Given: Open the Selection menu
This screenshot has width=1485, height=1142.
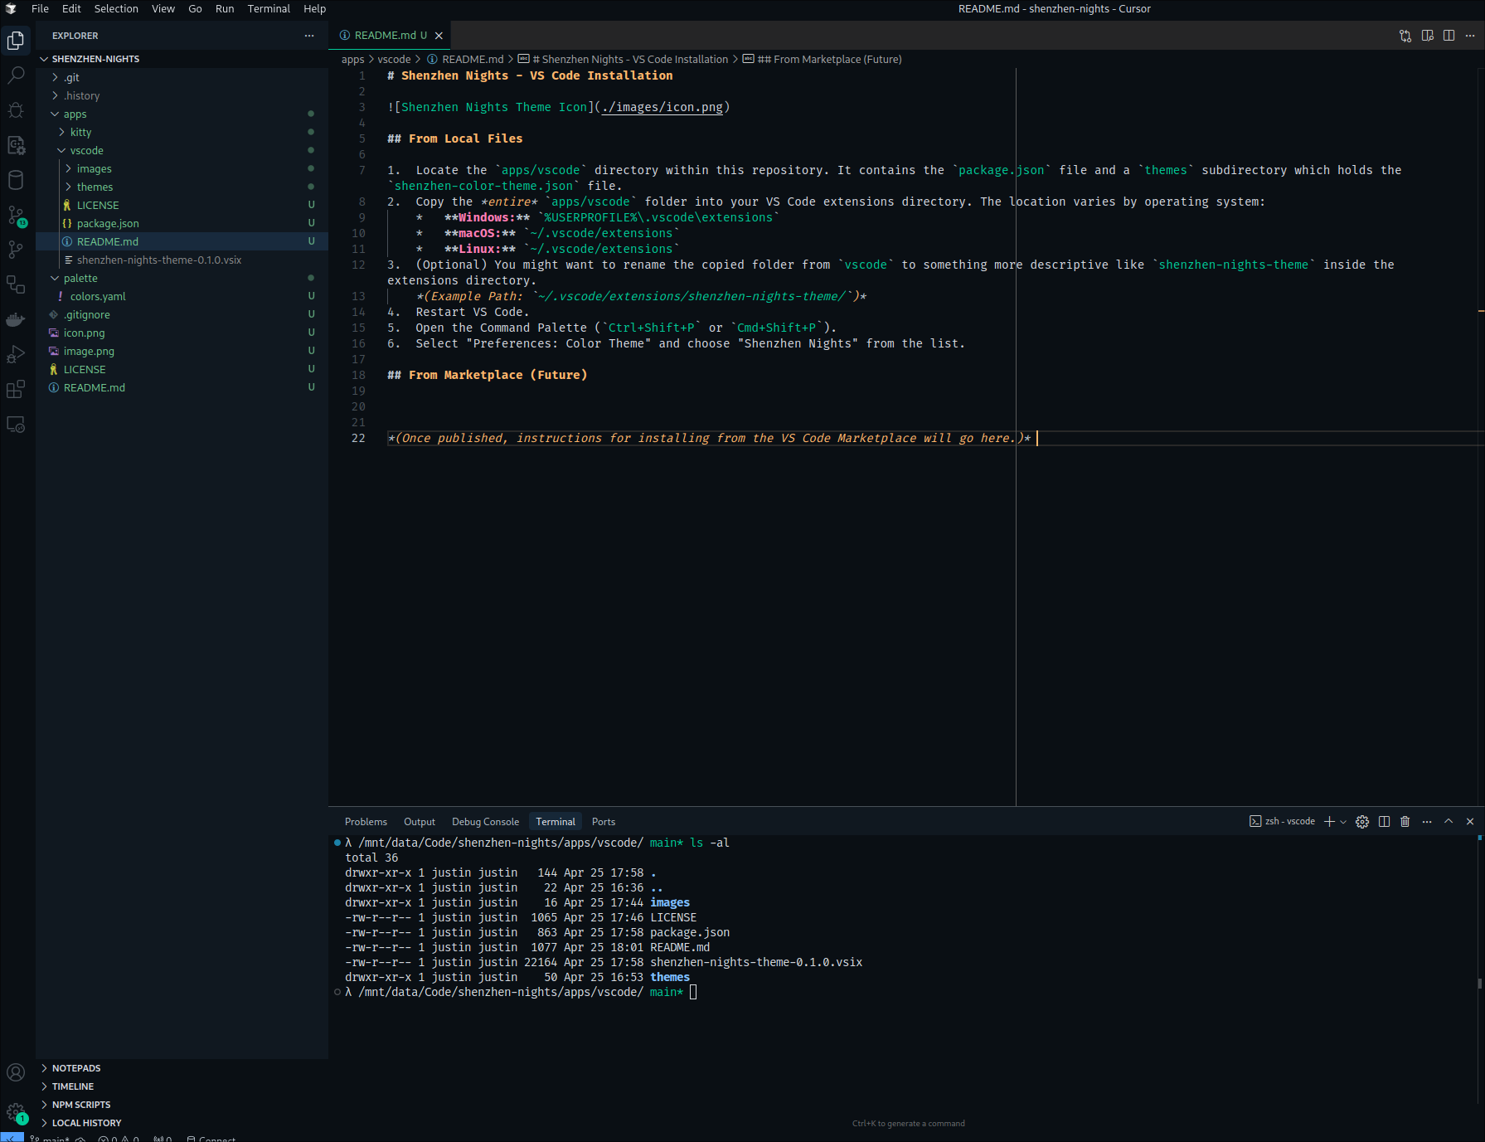Looking at the screenshot, I should coord(116,8).
